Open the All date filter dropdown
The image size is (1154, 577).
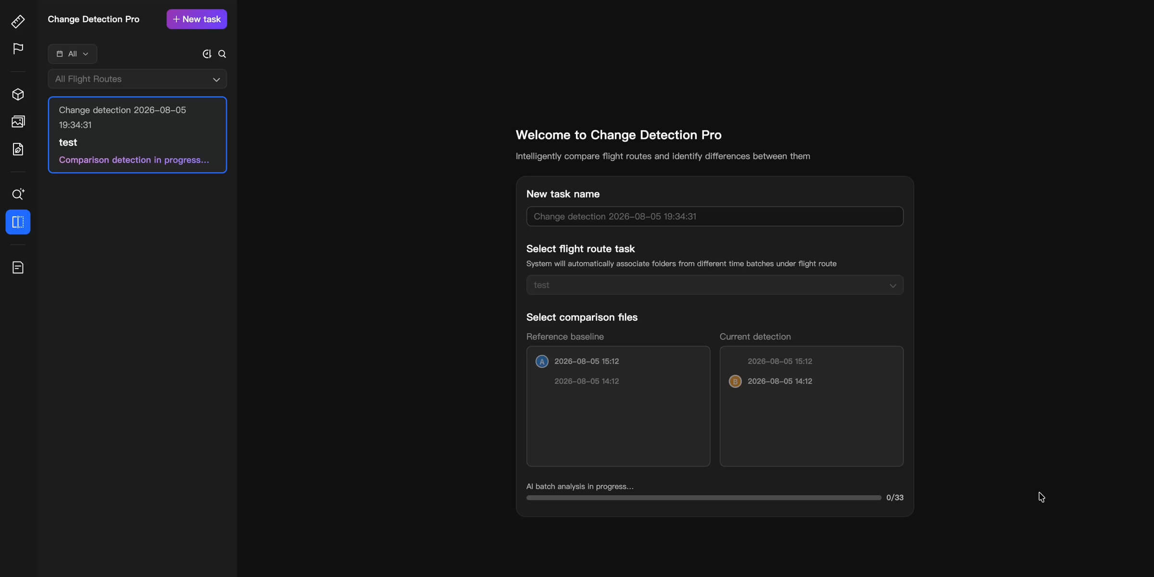pyautogui.click(x=73, y=54)
